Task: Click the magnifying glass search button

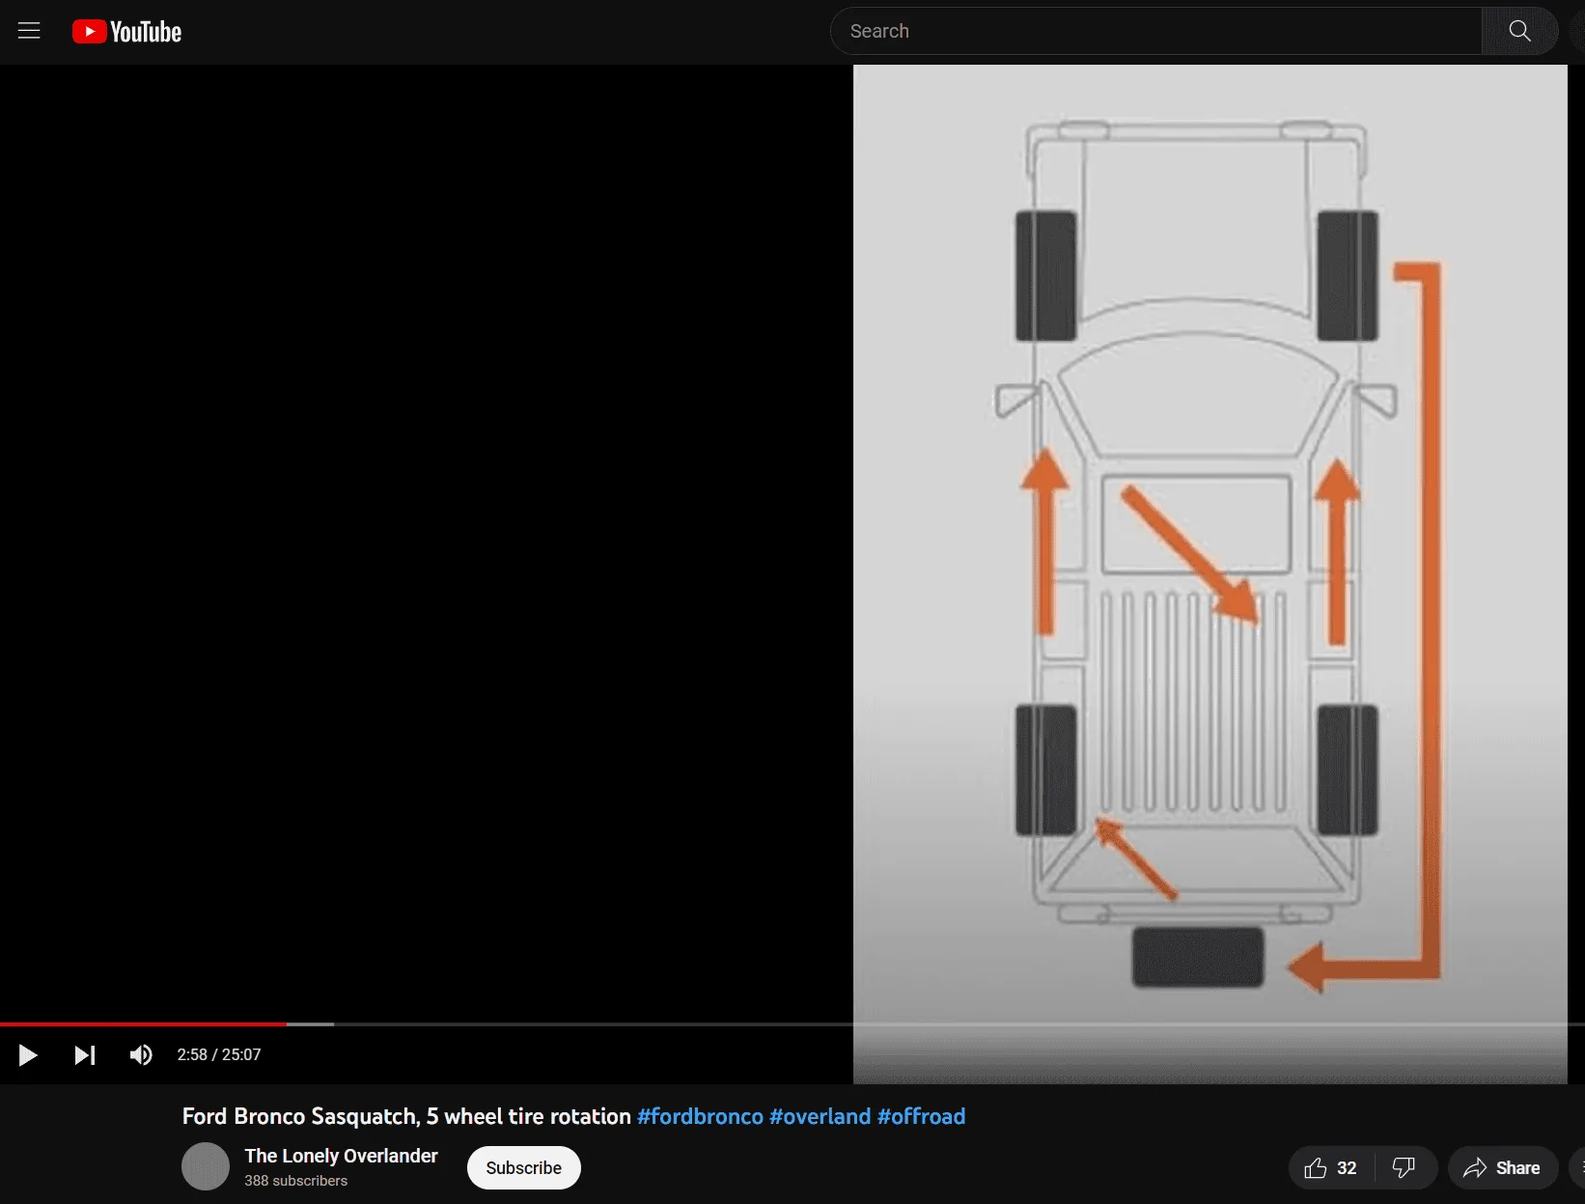Action: [x=1519, y=31]
